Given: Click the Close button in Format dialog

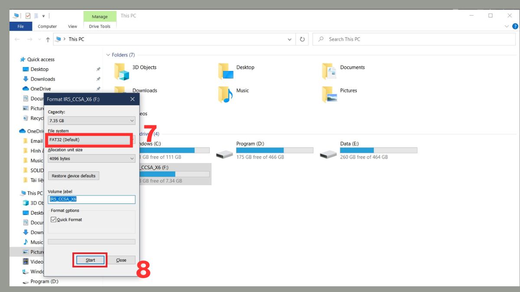Looking at the screenshot, I should (x=121, y=260).
